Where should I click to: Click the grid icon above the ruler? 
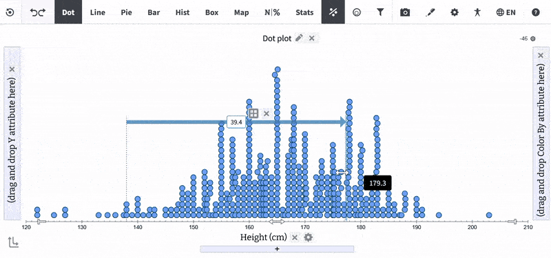[253, 113]
